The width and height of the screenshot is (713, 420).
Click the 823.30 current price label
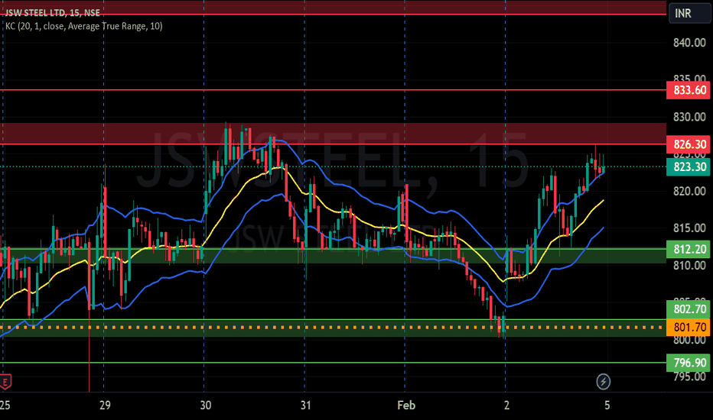(689, 166)
